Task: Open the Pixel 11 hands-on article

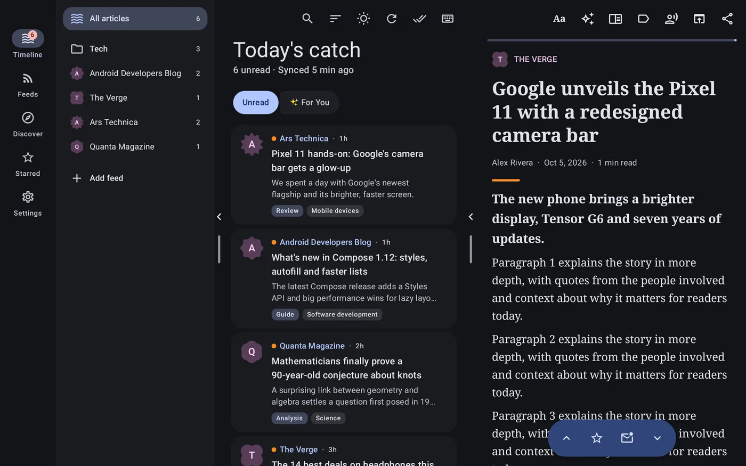Action: click(344, 175)
